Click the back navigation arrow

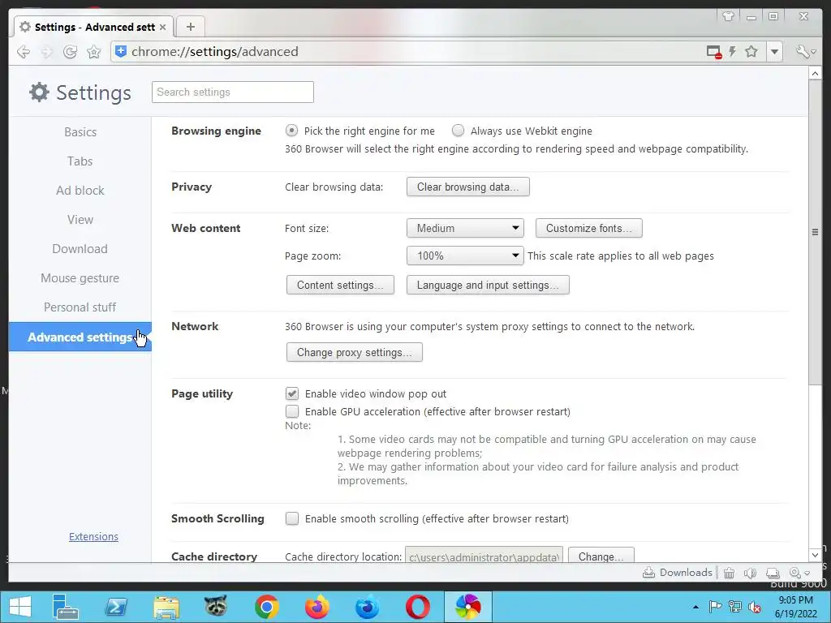point(24,51)
